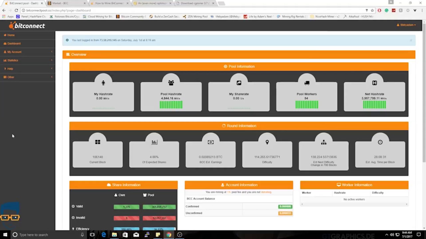The image size is (426, 239).
Task: Click the My Hashrate person icon
Action: 103,83
